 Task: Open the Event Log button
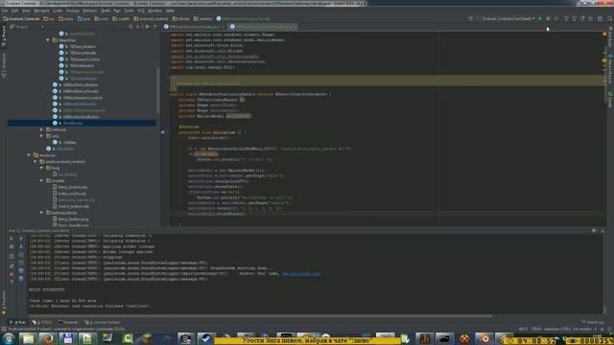tap(593, 322)
